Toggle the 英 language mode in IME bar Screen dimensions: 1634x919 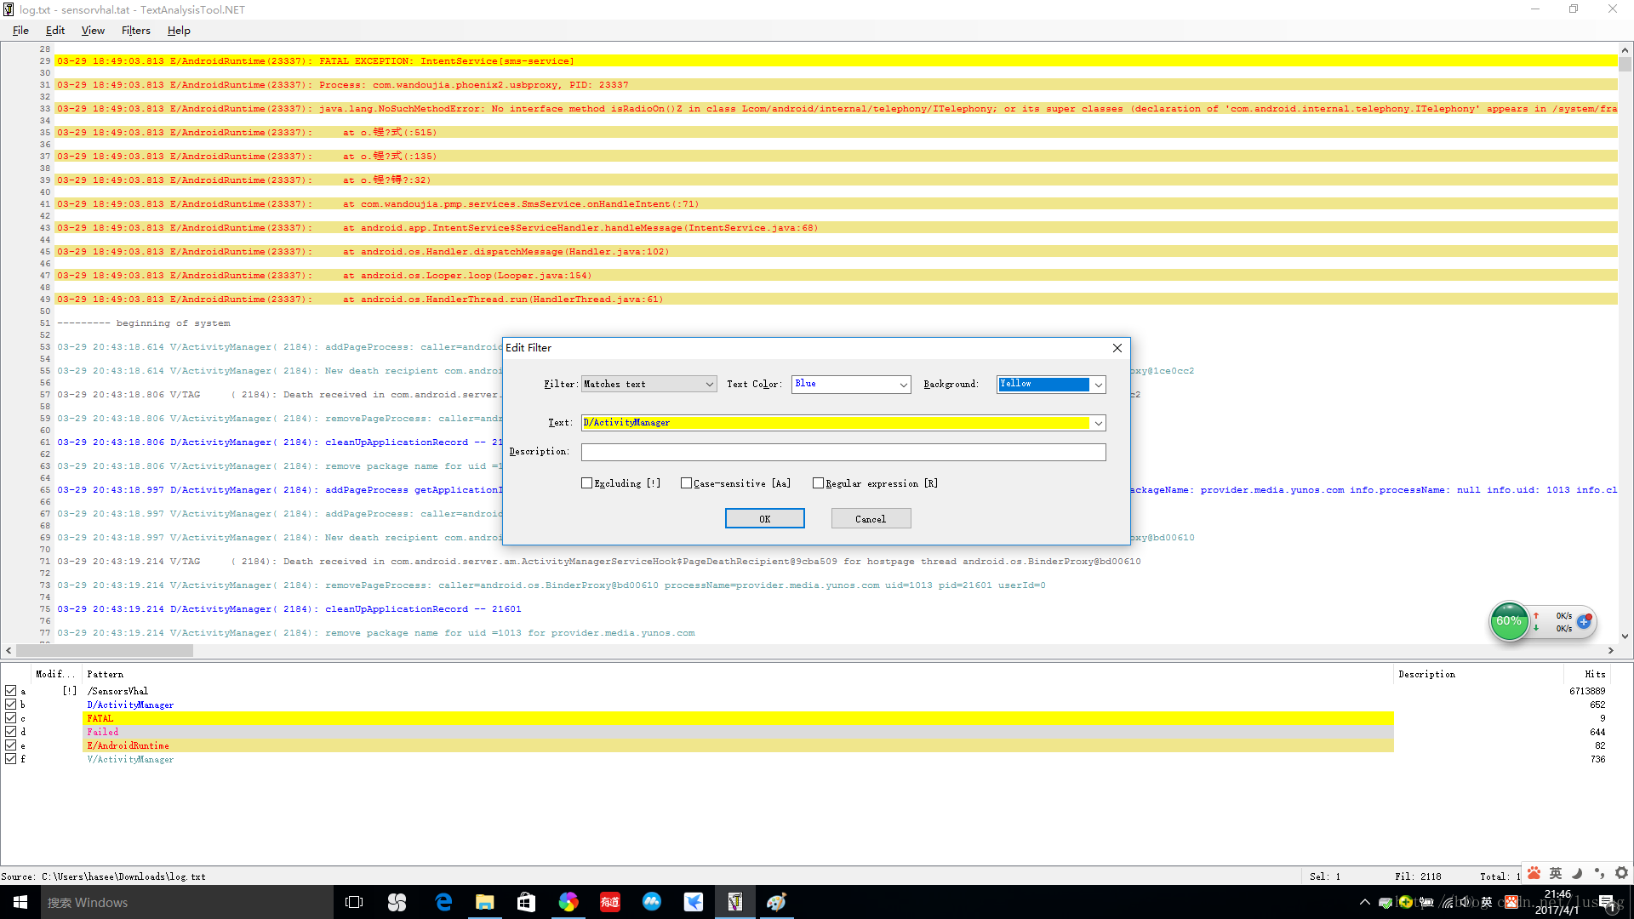tap(1556, 873)
